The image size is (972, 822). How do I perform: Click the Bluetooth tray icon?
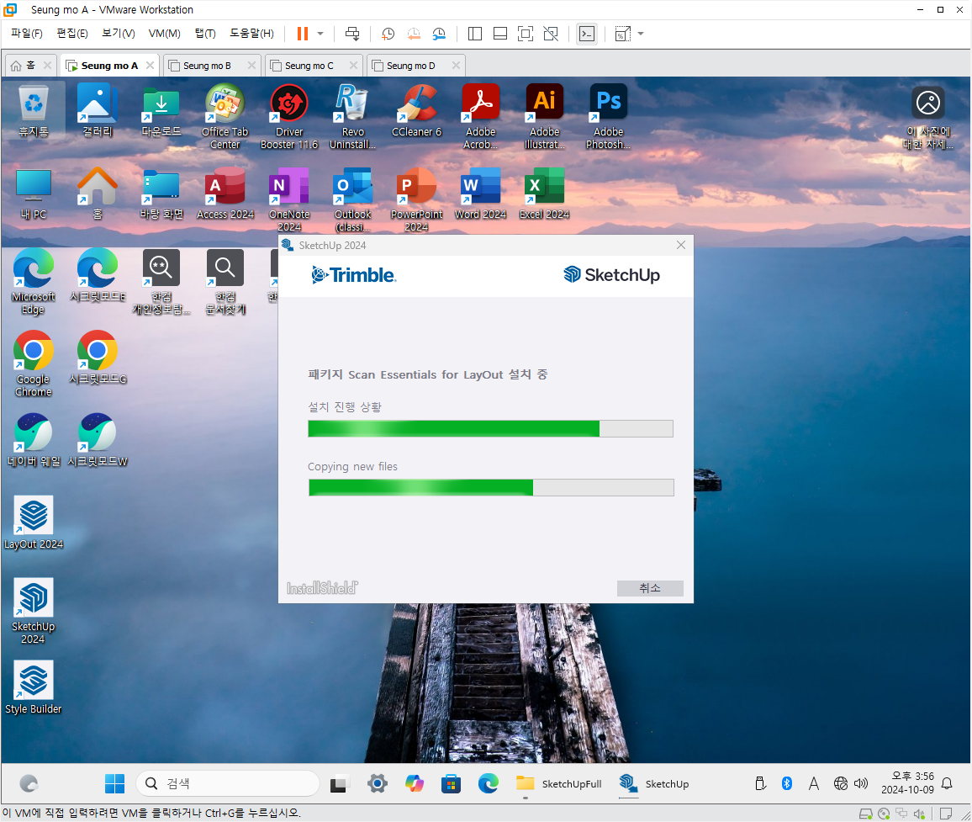point(787,783)
